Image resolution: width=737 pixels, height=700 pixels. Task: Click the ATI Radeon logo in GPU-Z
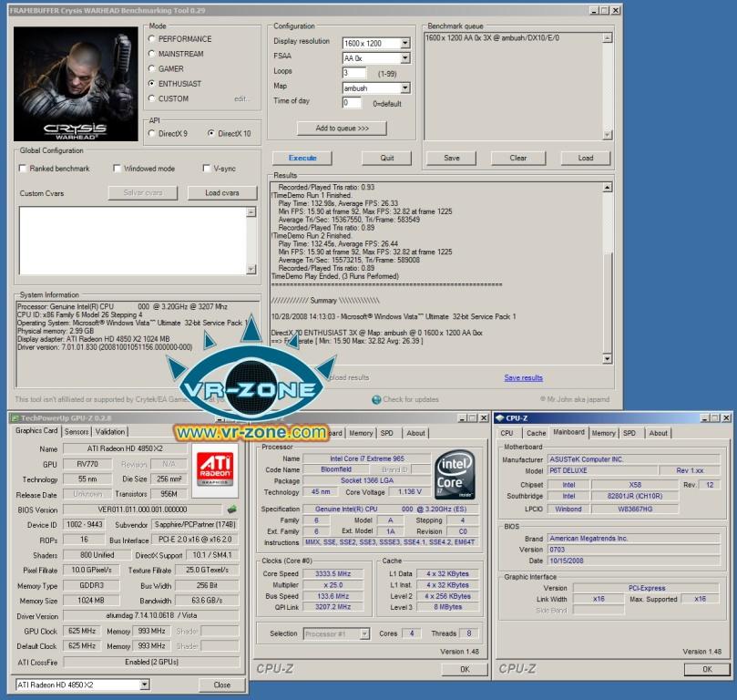coord(215,470)
